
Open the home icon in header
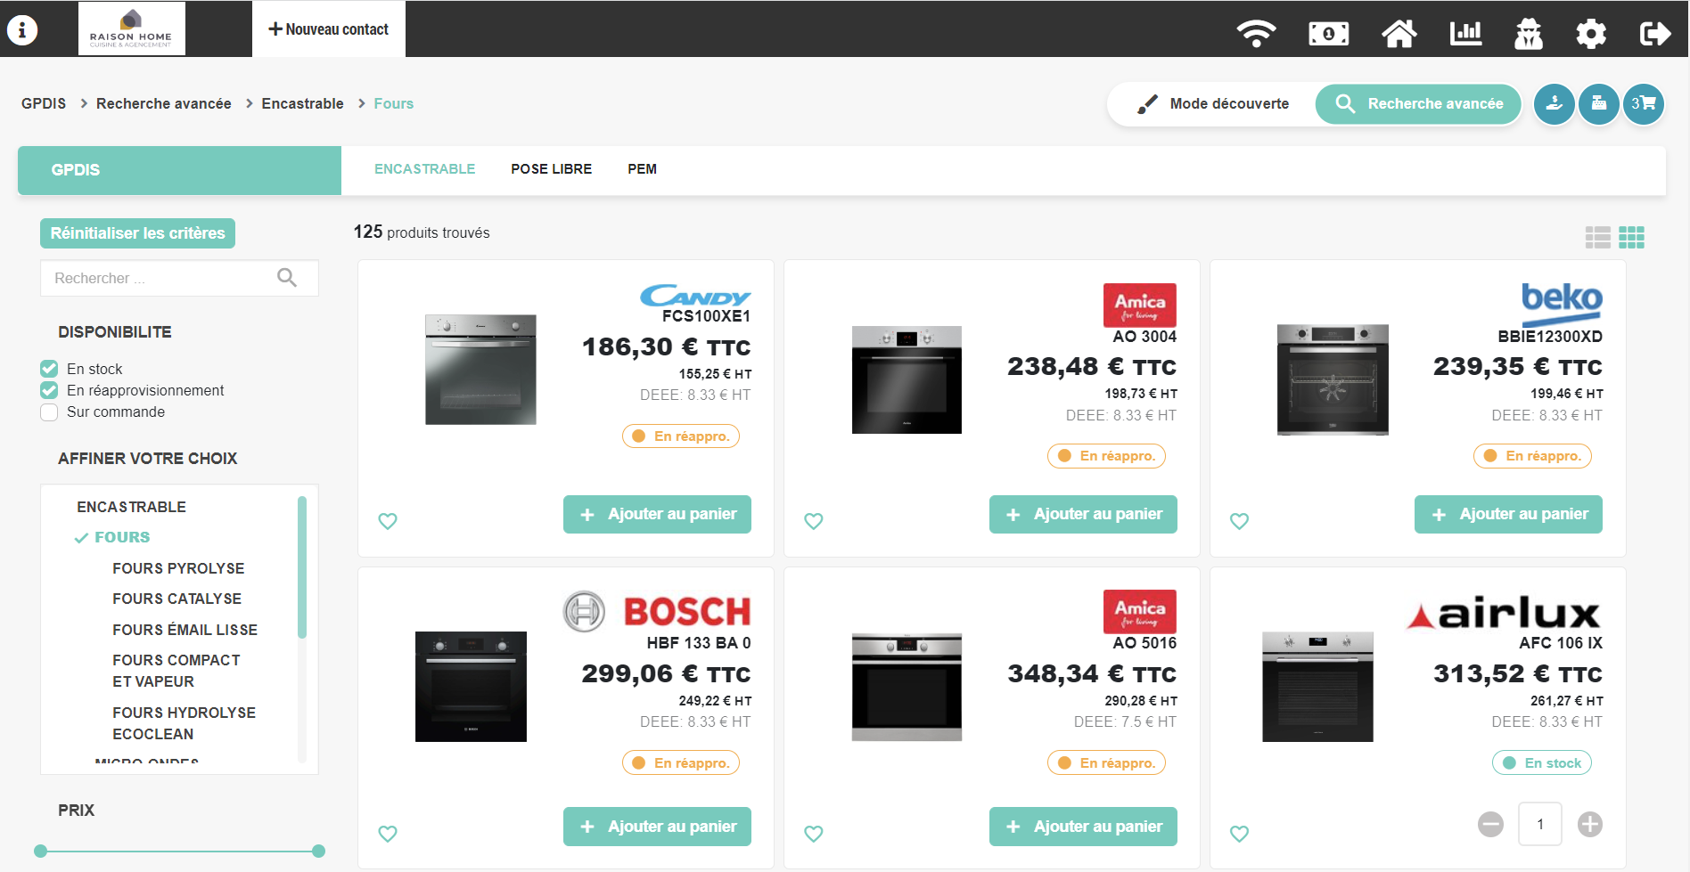pyautogui.click(x=1399, y=34)
